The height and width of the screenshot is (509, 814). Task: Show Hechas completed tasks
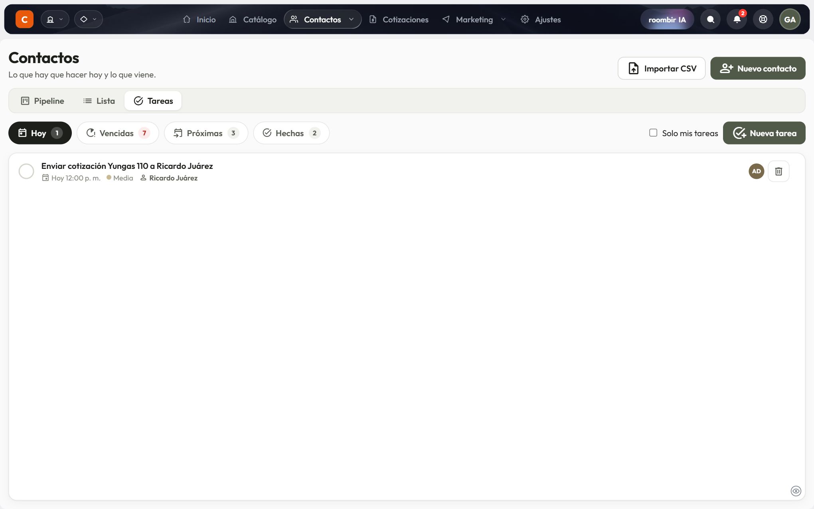pyautogui.click(x=291, y=133)
